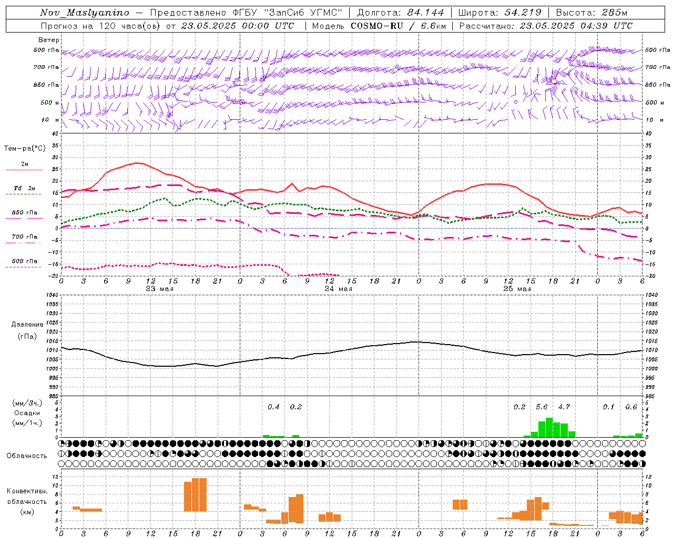673x538 pixels.
Task: Click the Рассчитано: 23.05.2025 04:39 UTC text
Action: [x=546, y=26]
